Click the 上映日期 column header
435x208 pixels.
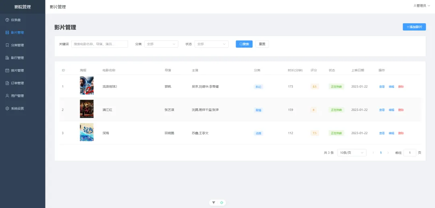click(358, 70)
